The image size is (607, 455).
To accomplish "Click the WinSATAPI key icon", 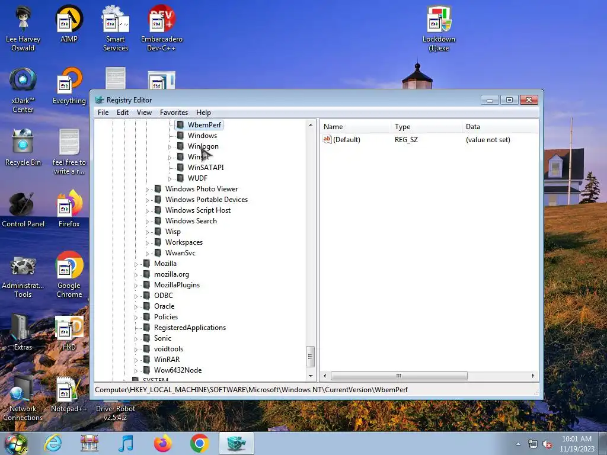I will 180,167.
